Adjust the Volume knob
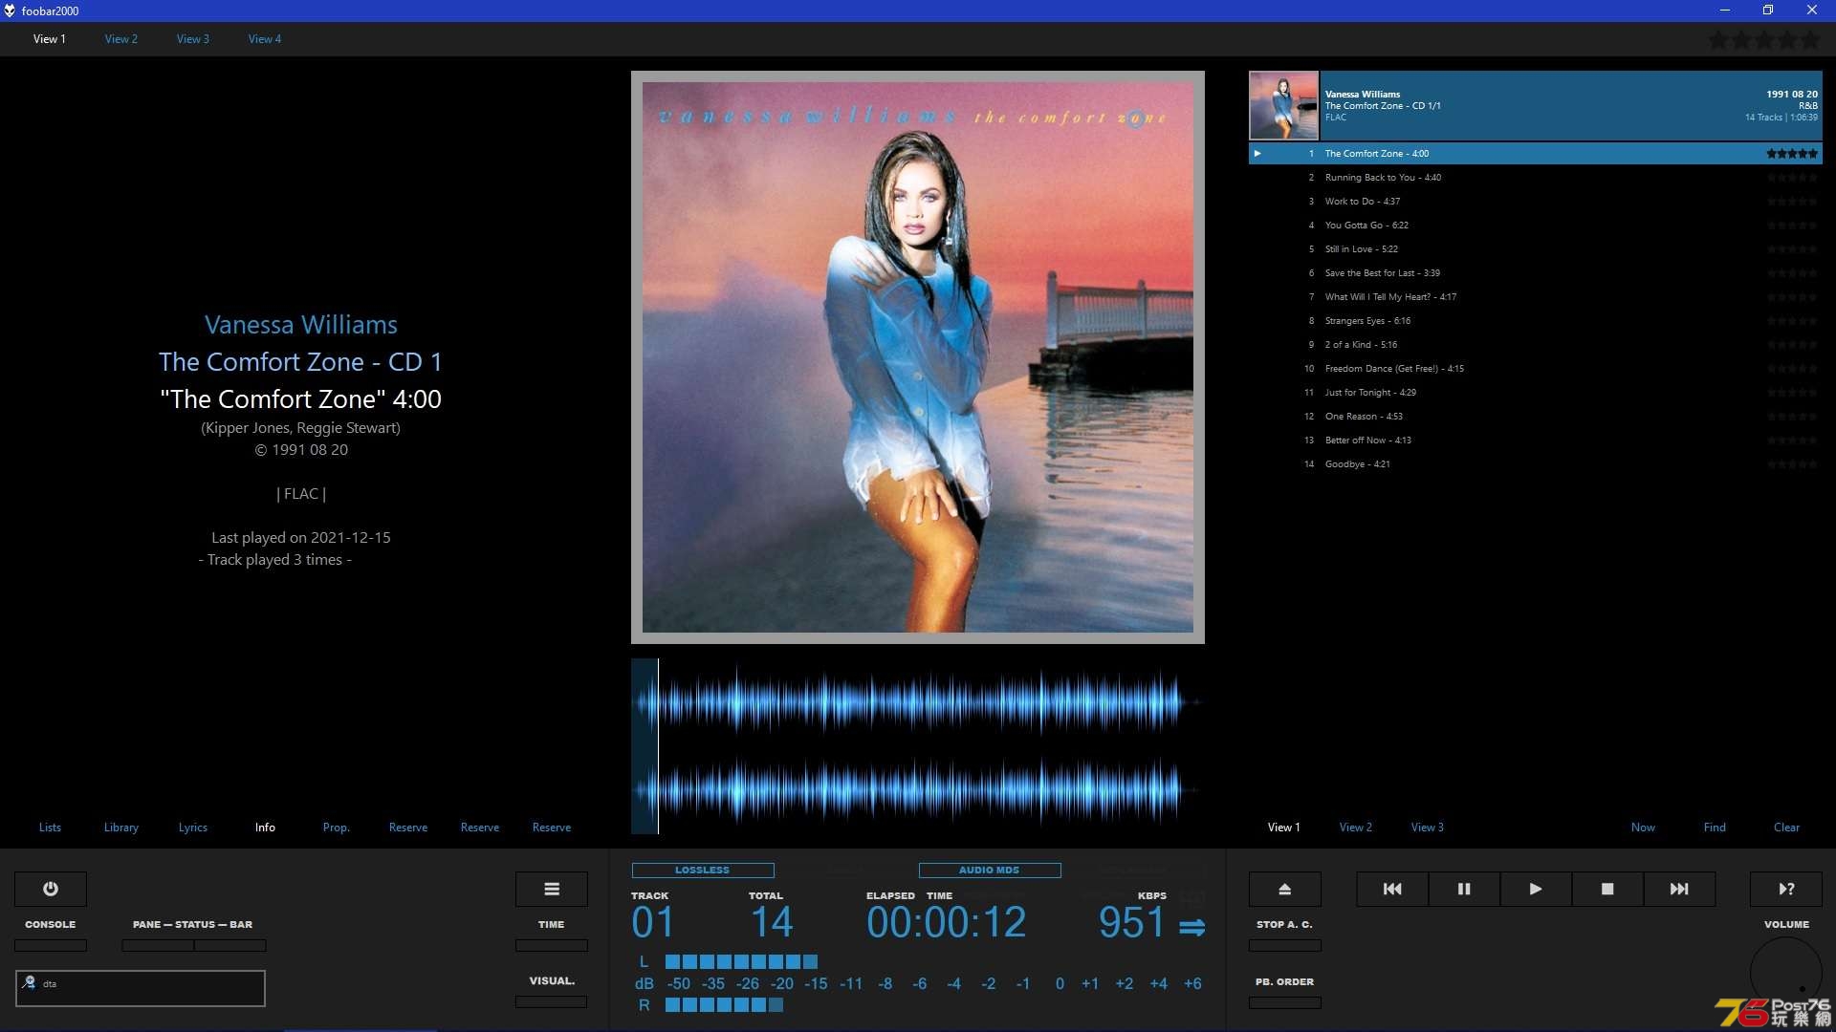This screenshot has height=1032, width=1836. click(x=1786, y=973)
